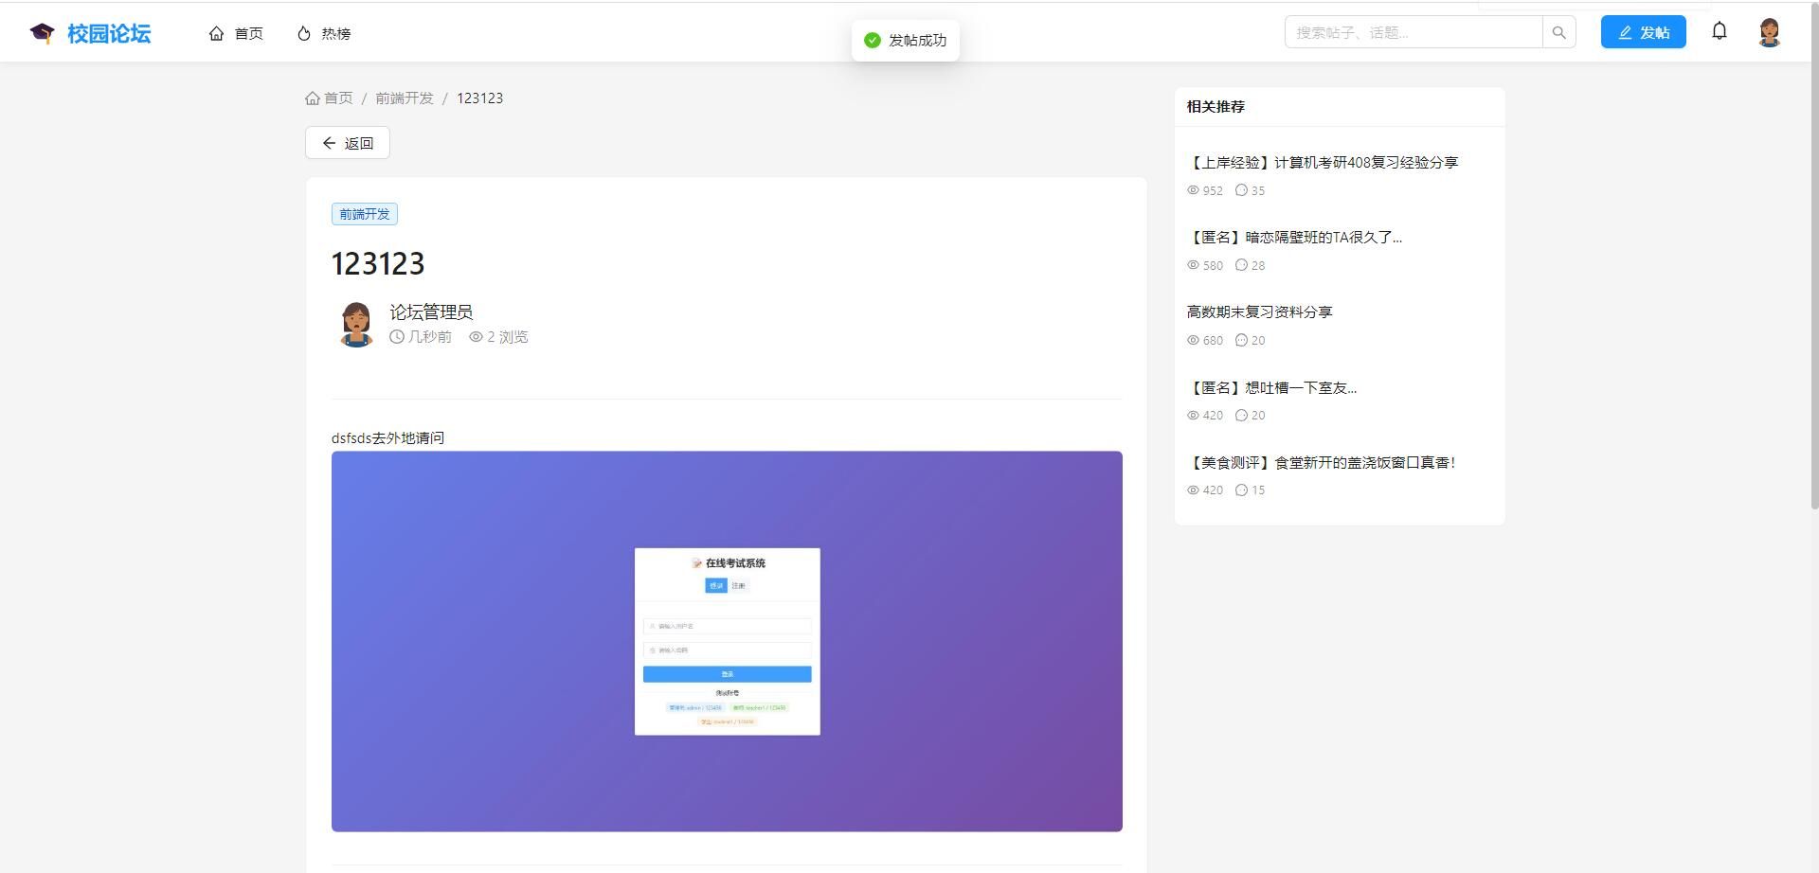Open the post 高数期末复习资料分享

(x=1259, y=311)
